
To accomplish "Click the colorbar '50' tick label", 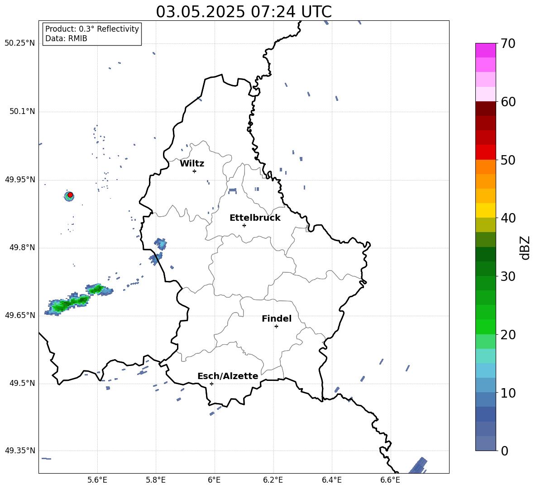I will [x=508, y=160].
